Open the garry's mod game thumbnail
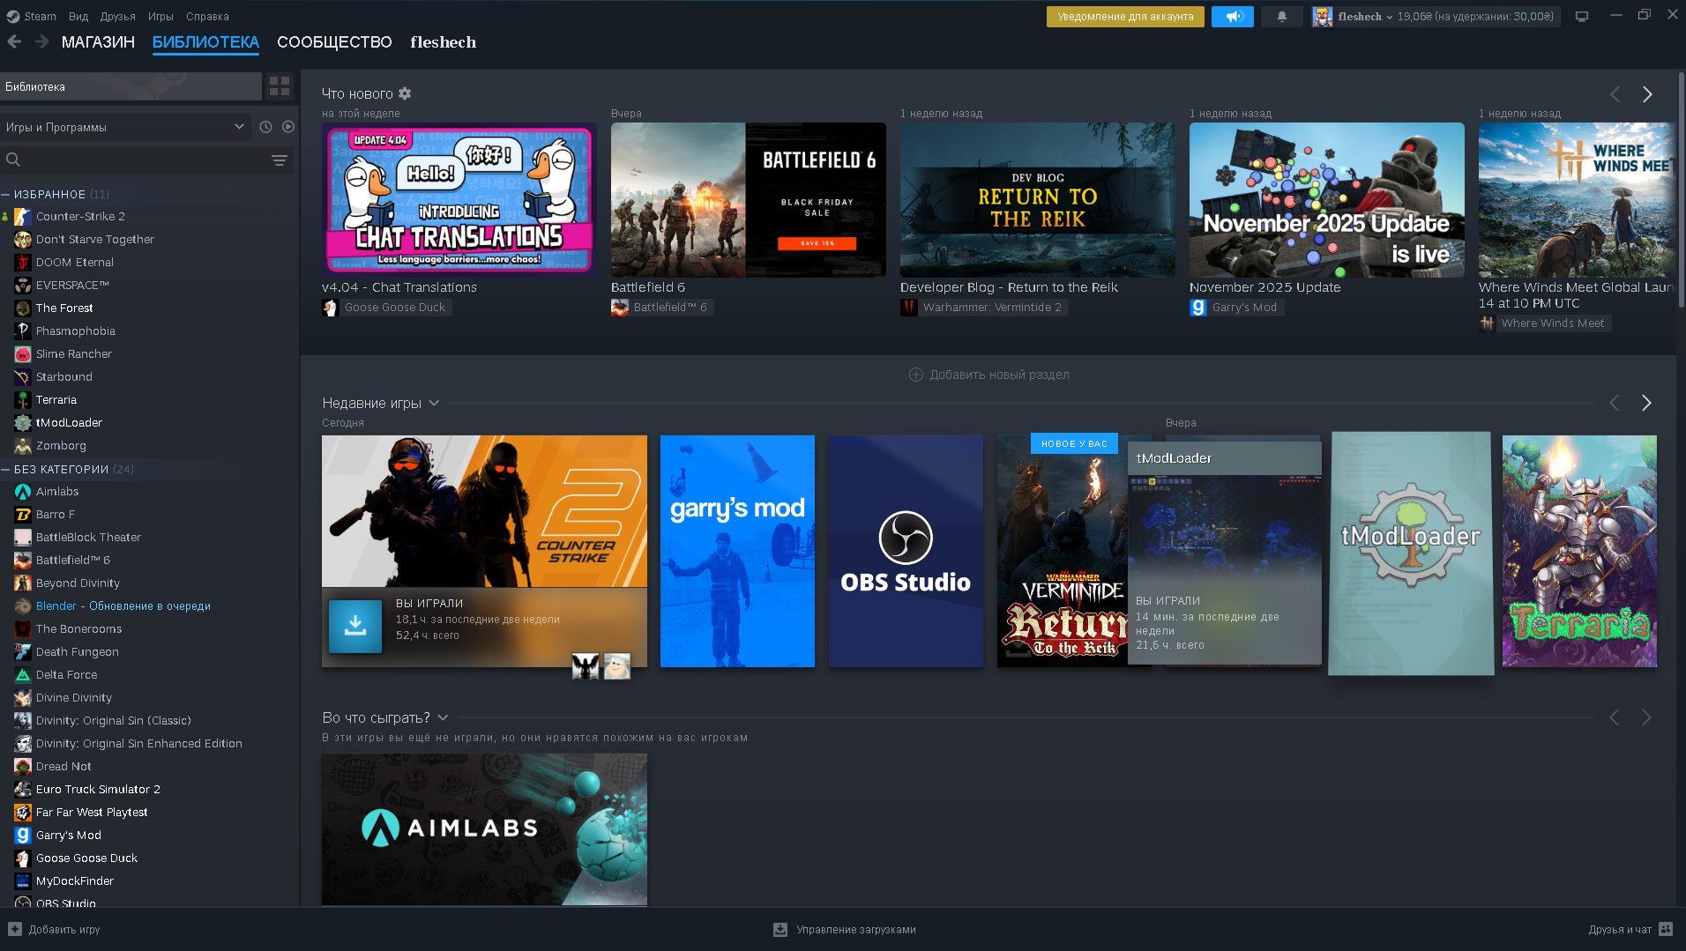Screen dimensions: 1686x951 point(737,551)
